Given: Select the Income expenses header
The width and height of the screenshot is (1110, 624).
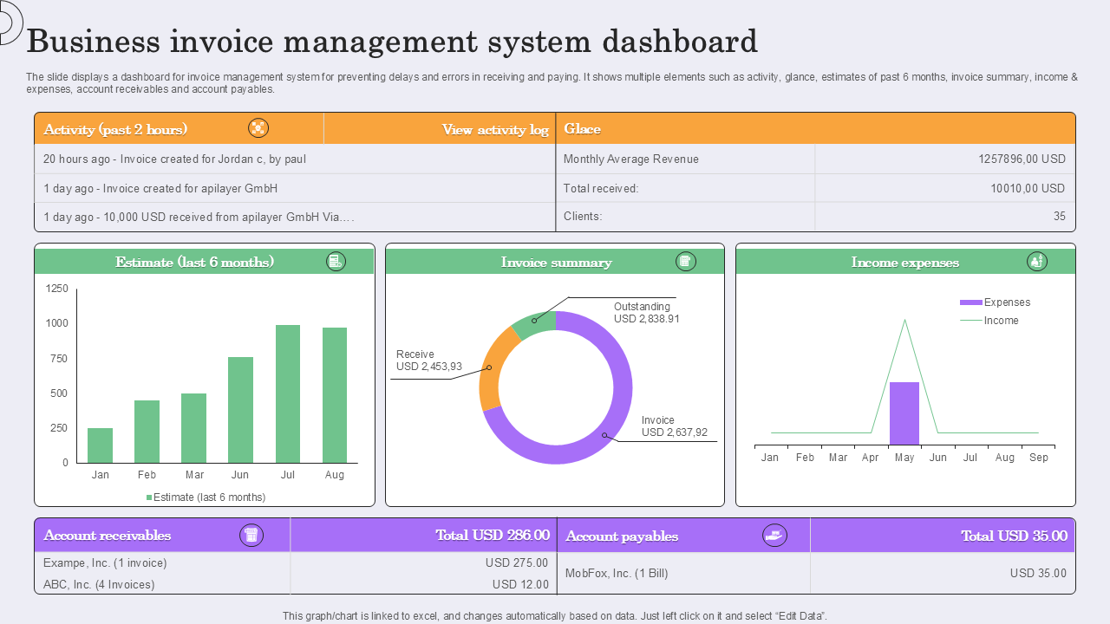Looking at the screenshot, I should click(904, 262).
